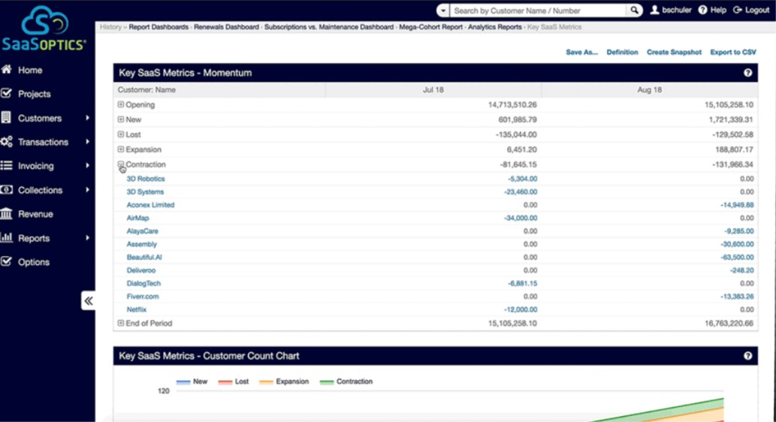Open 3D Systems customer link
Viewport: 776px width, 422px height.
pos(145,192)
